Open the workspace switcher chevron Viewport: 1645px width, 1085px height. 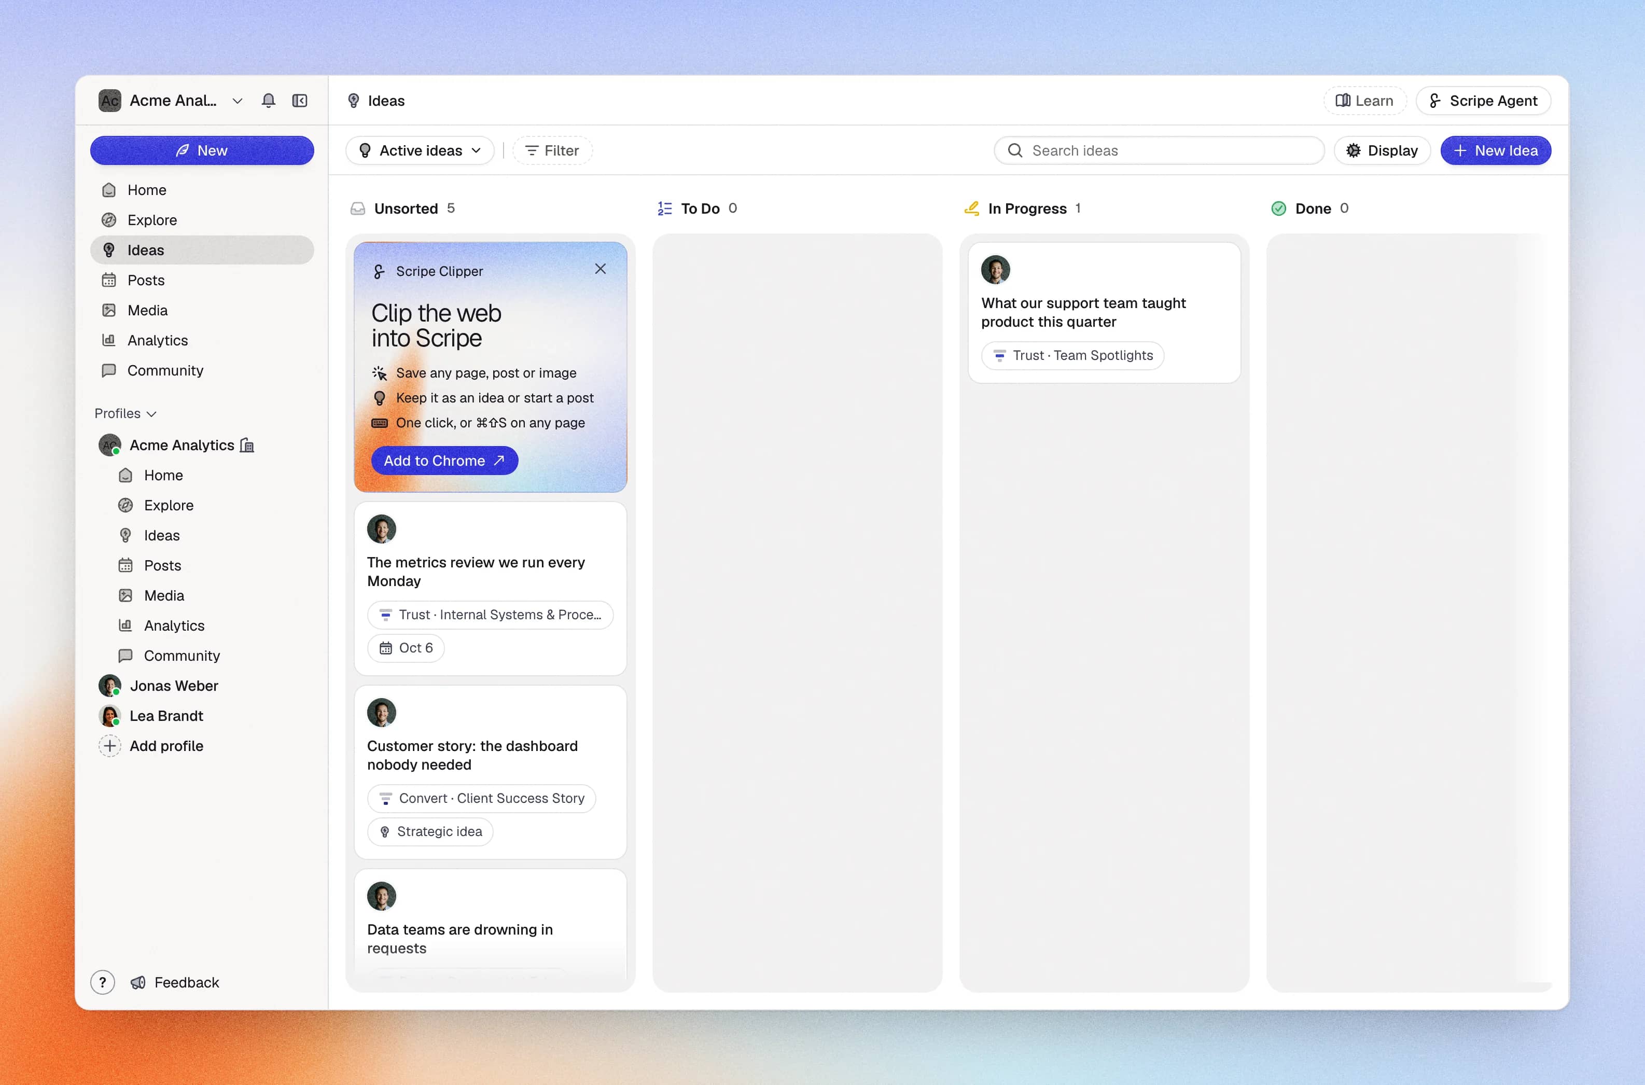(x=238, y=100)
